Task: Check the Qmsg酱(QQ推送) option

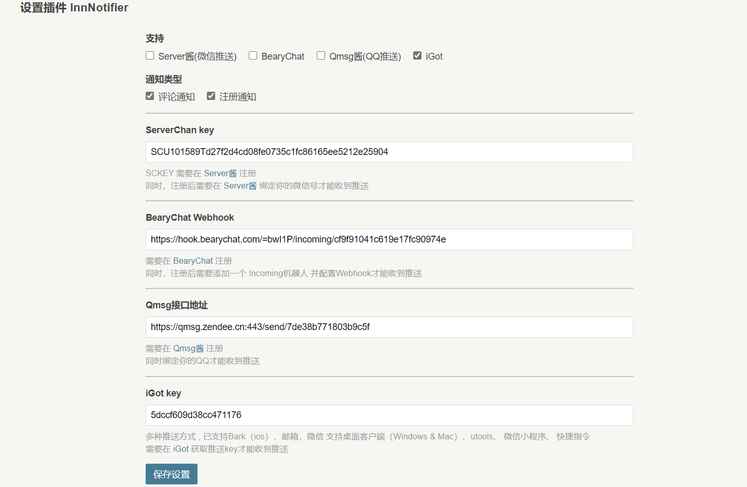Action: pyautogui.click(x=320, y=55)
